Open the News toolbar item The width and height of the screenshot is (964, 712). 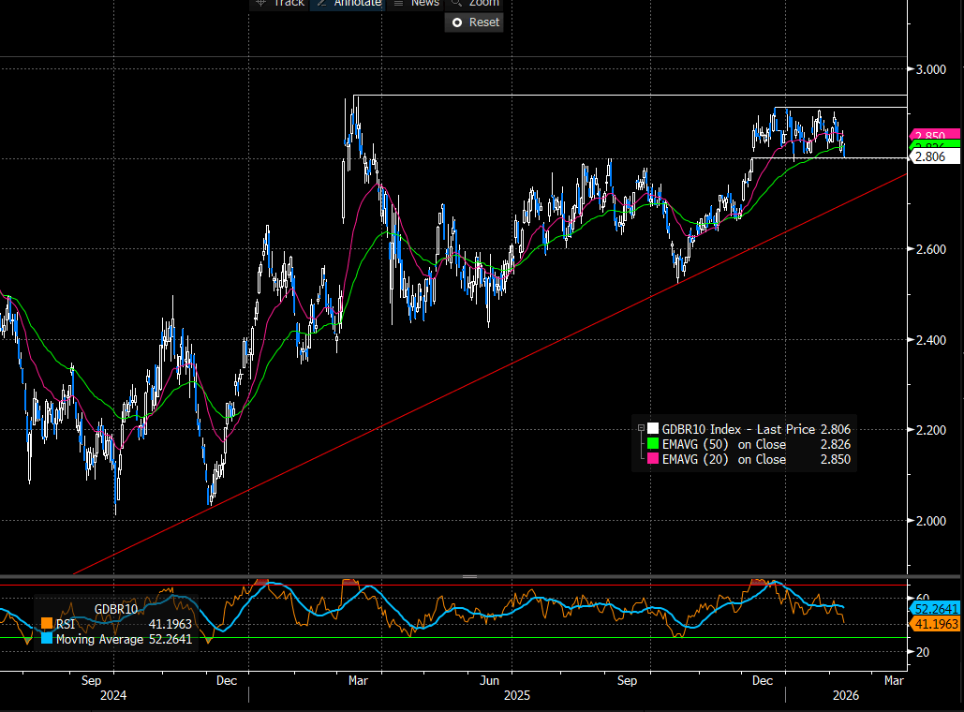click(423, 3)
